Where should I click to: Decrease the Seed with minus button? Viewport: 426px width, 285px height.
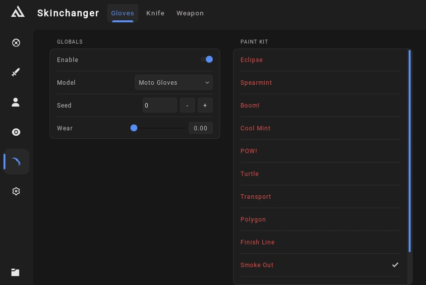point(187,105)
